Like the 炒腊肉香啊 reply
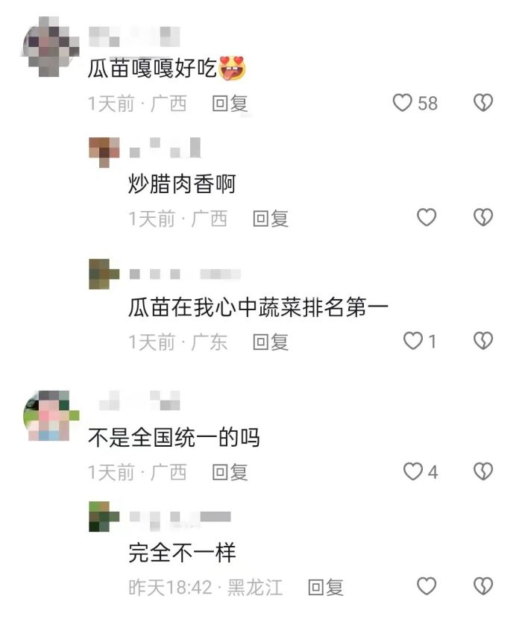The height and width of the screenshot is (619, 522). point(427,218)
